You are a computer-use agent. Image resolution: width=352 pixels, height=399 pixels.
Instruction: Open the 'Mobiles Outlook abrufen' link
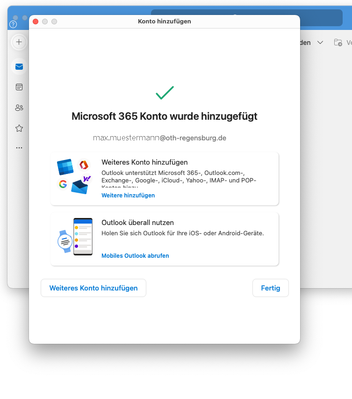[x=135, y=256]
